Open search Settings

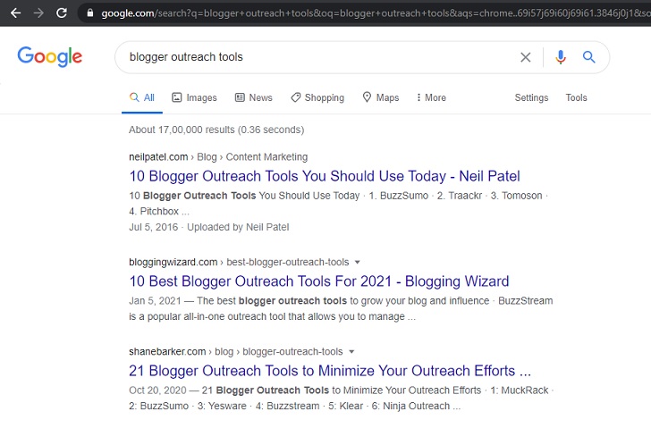click(531, 98)
